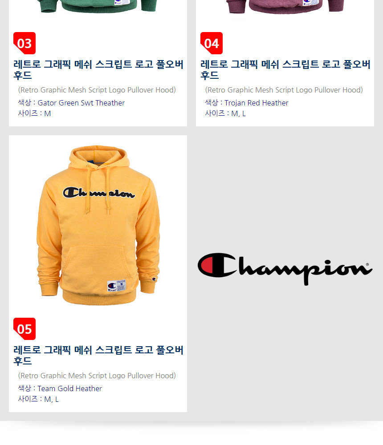The height and width of the screenshot is (445, 383).
Task: Click the Champion script logo on yellow hoodie
Action: [x=98, y=193]
